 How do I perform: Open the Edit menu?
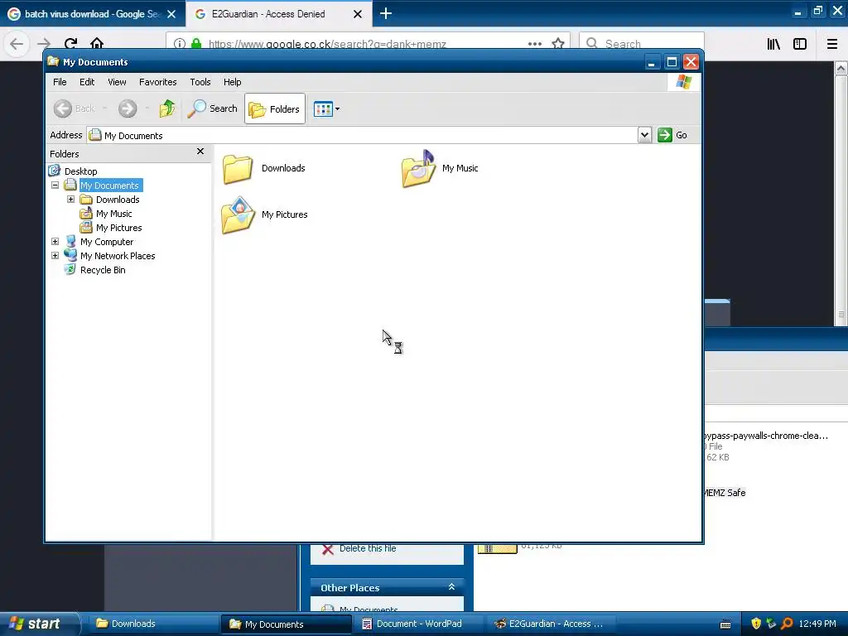pos(86,82)
